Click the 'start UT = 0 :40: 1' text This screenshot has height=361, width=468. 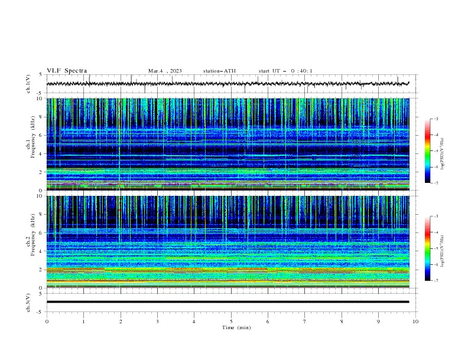pyautogui.click(x=285, y=71)
